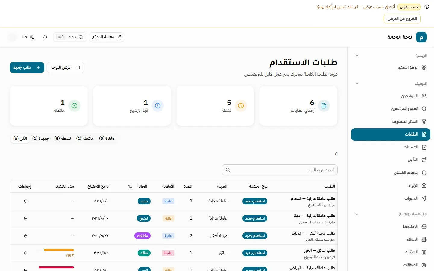Select the ملغاة (0) filter tab

click(x=107, y=139)
